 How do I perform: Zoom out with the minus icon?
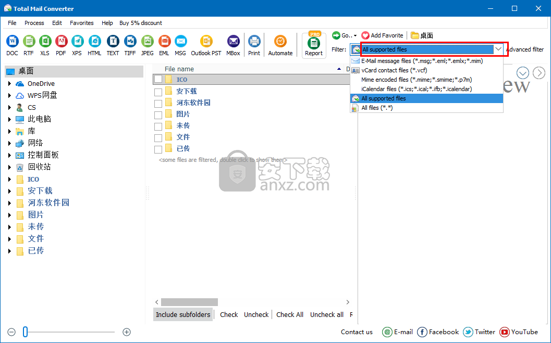11,332
